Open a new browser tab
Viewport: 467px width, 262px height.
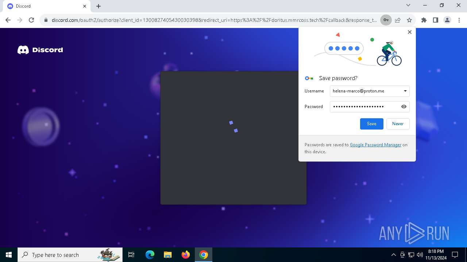click(x=99, y=6)
